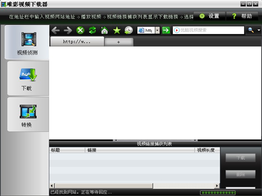This screenshot has height=196, width=262.
Task: Switch to the 下载 sidebar tab
Action: [x=28, y=78]
